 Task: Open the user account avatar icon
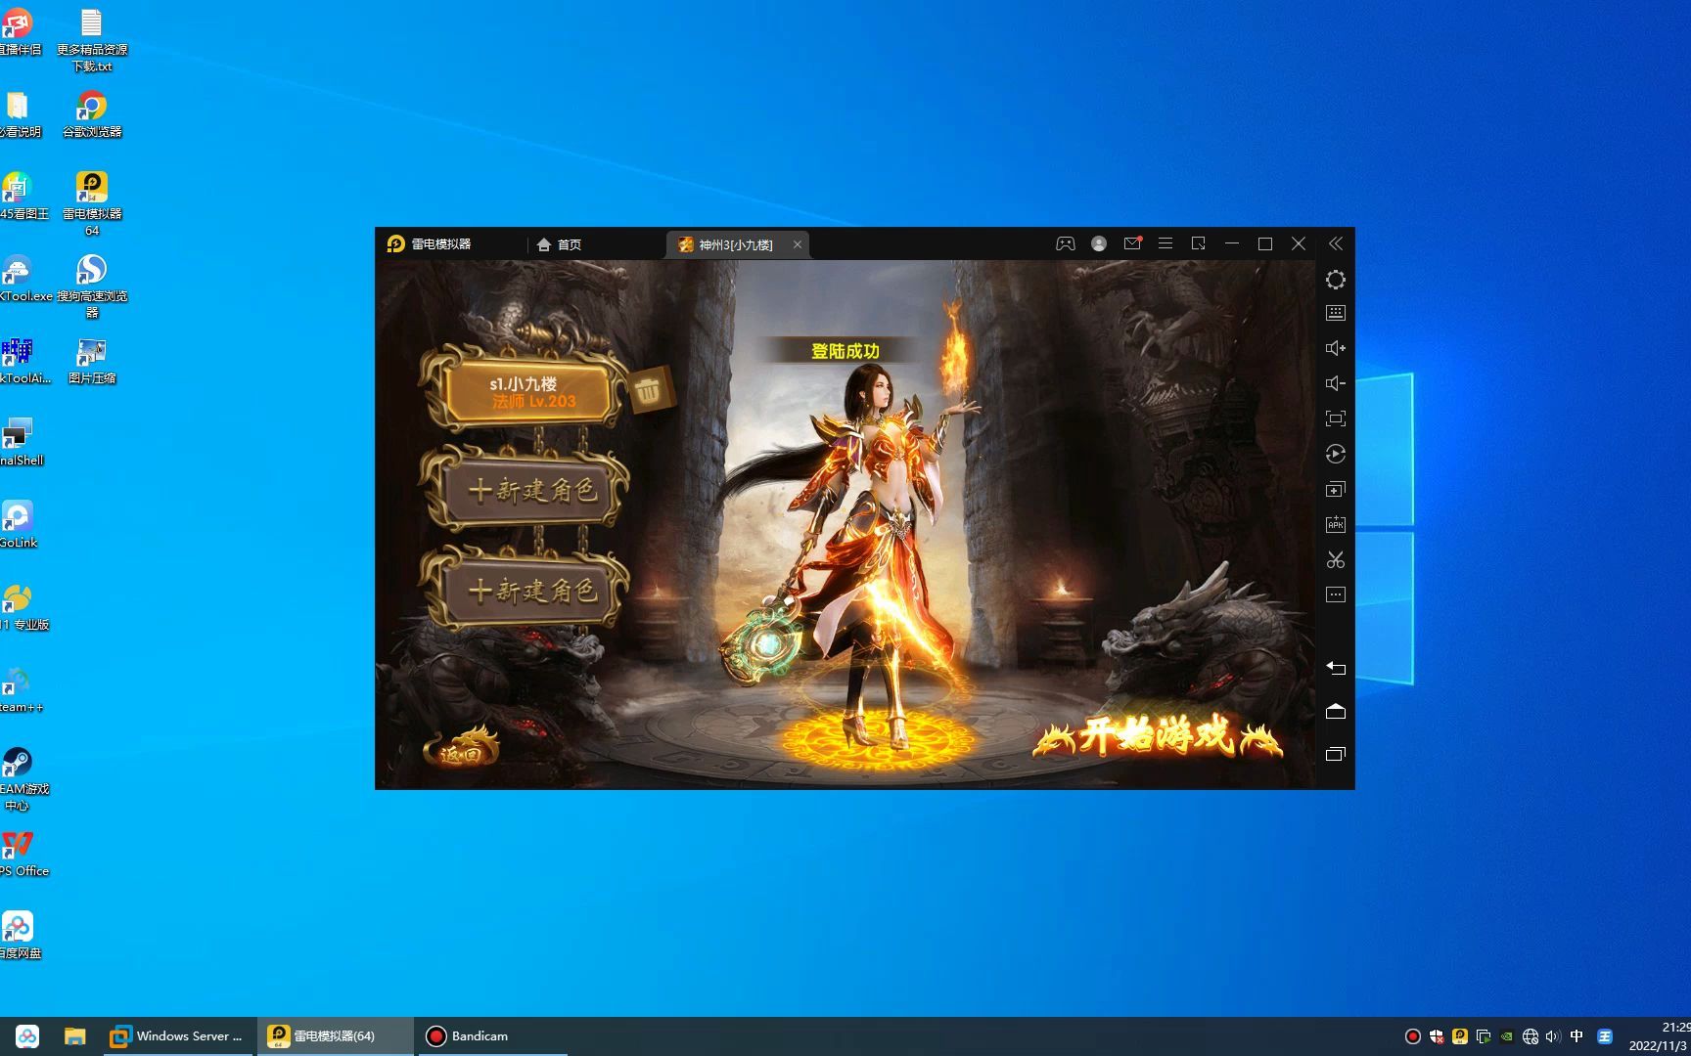point(1099,243)
